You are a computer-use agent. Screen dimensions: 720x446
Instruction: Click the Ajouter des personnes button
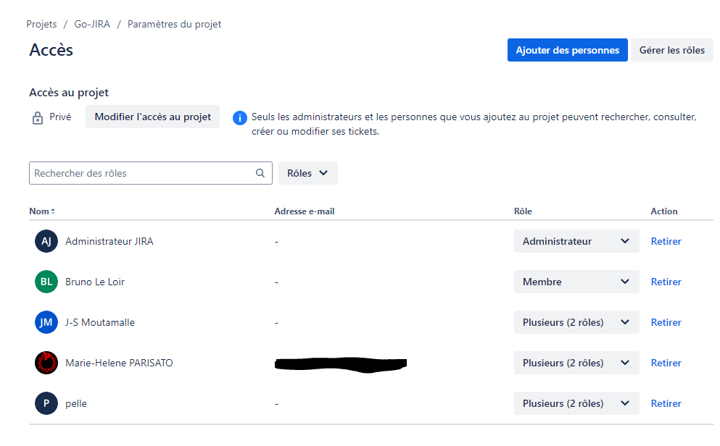[568, 50]
